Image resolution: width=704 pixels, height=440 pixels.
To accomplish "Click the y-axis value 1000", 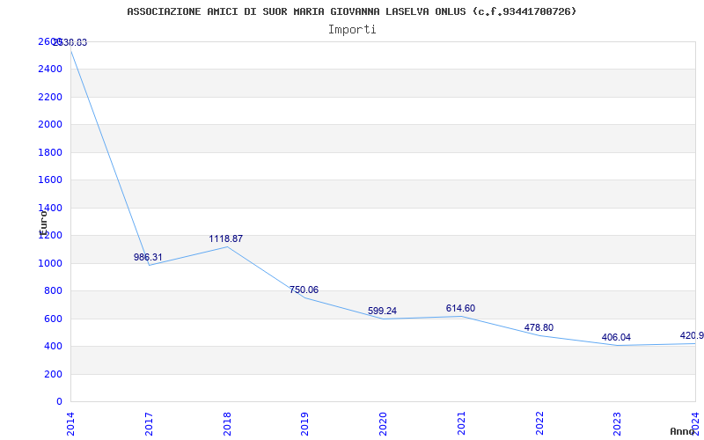I will tap(50, 263).
